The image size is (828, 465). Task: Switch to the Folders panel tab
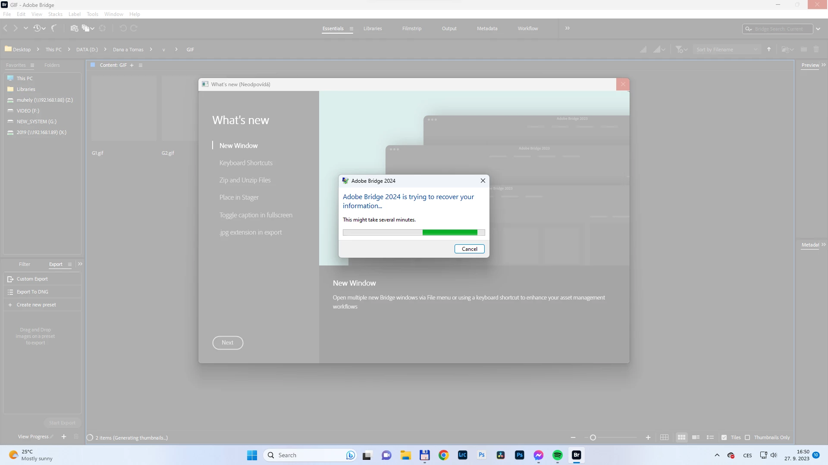click(x=52, y=65)
